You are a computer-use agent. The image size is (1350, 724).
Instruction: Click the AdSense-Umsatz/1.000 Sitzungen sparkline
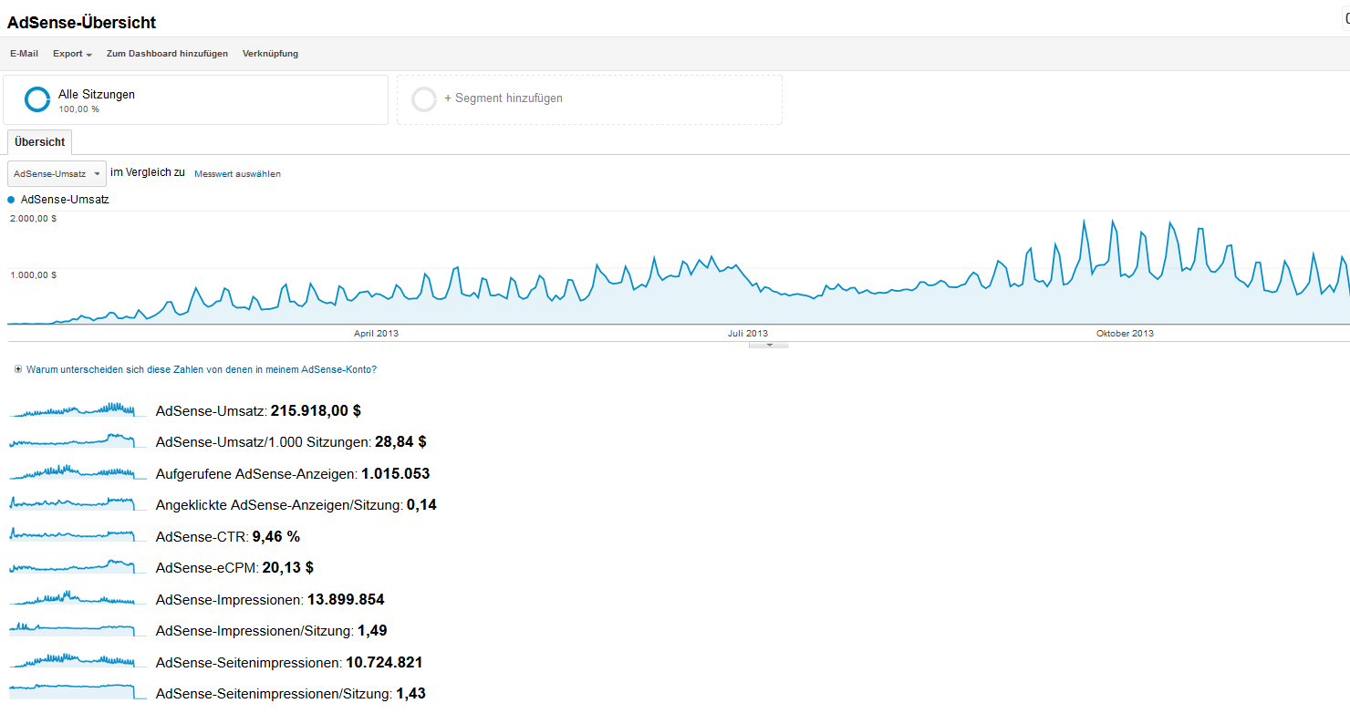78,440
